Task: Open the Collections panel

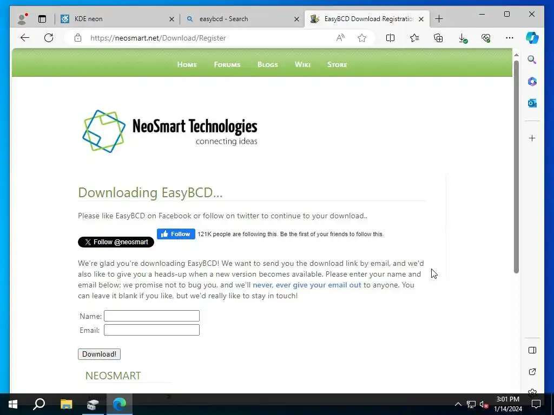Action: [438, 38]
